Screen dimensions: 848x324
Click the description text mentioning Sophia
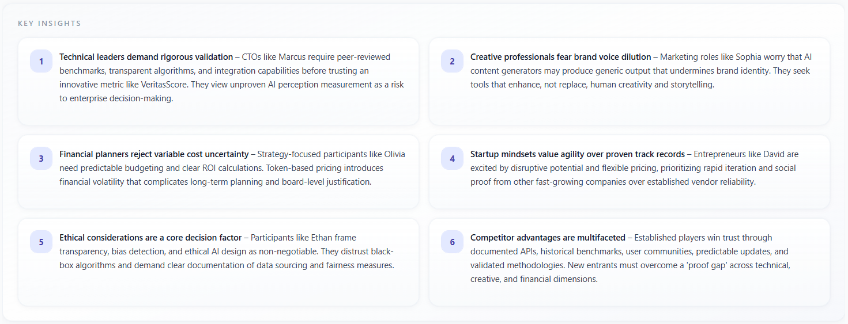point(640,71)
